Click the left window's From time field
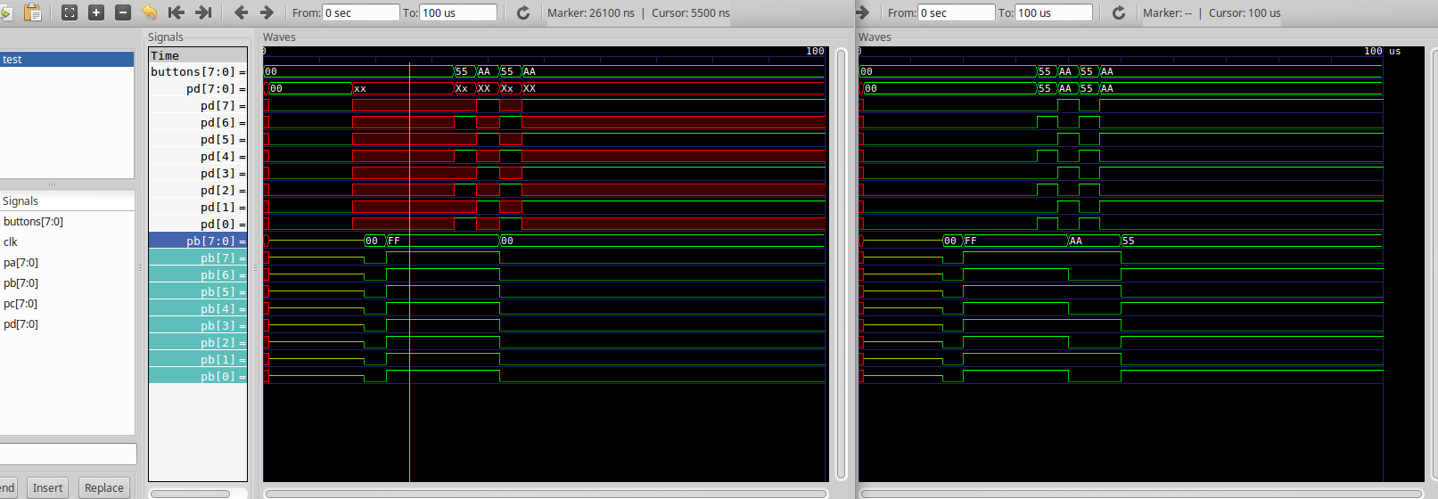 click(360, 12)
